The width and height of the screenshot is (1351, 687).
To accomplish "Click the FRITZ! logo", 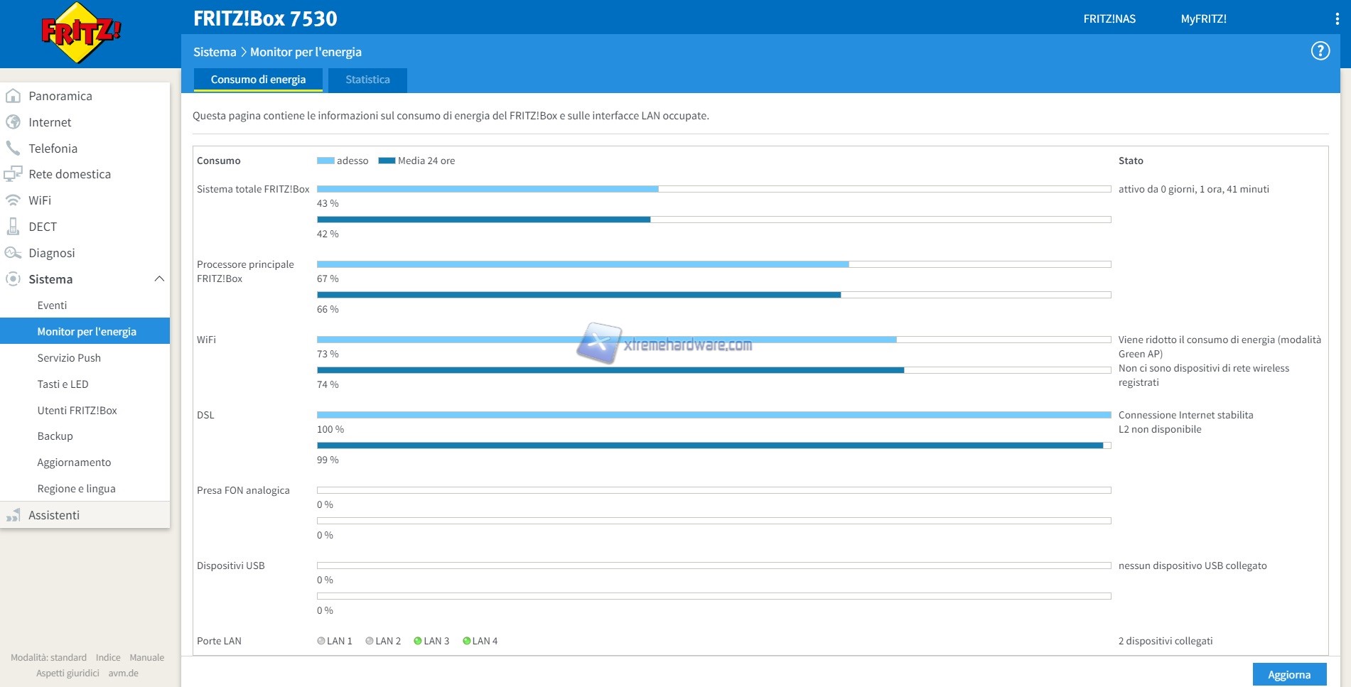I will click(x=80, y=33).
